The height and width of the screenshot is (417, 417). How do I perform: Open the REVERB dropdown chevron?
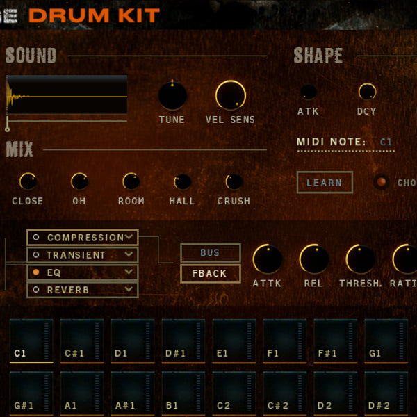129,289
